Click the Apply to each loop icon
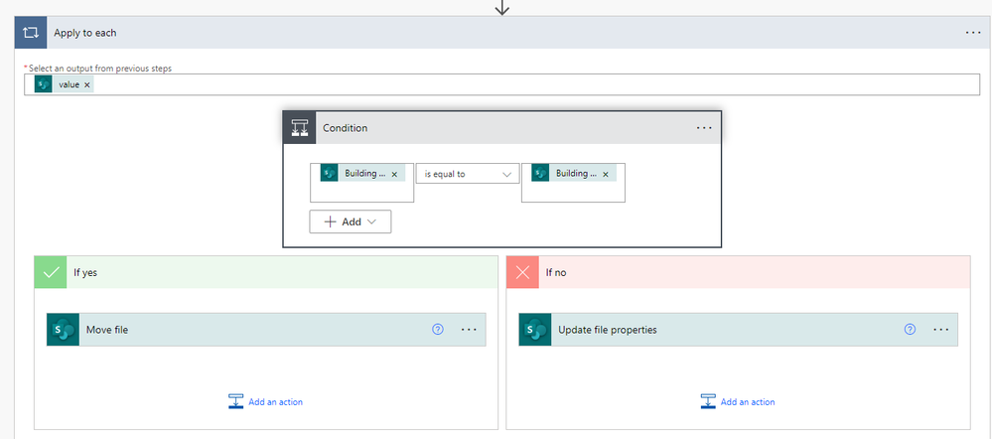This screenshot has height=439, width=992. pos(31,32)
